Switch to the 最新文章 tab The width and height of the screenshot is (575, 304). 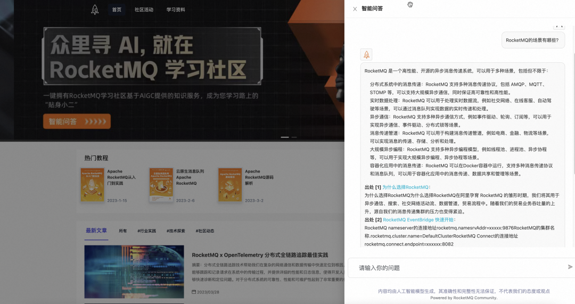[96, 231]
